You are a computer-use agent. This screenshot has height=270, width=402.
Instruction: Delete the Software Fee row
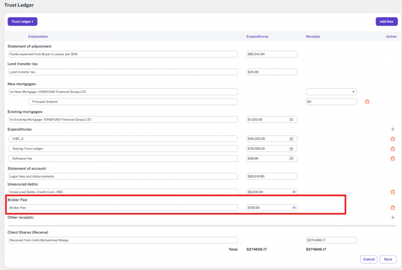coord(392,159)
